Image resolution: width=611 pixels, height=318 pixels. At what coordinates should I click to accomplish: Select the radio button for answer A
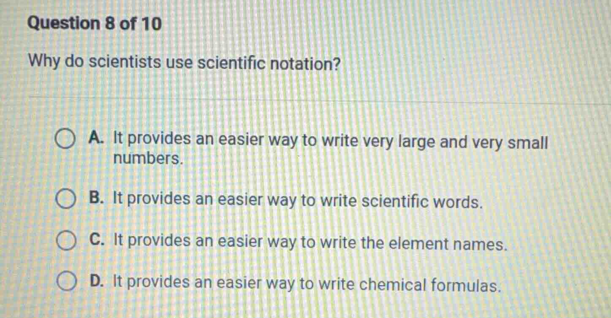tap(65, 139)
